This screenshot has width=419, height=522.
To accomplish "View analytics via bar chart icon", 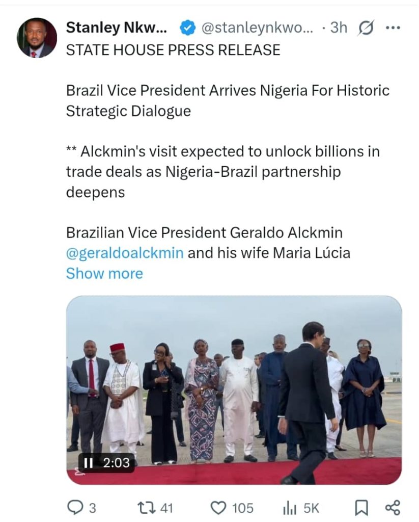I will tap(290, 508).
